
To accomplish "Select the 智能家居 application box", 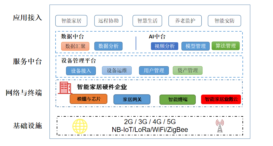I will click(x=71, y=21).
